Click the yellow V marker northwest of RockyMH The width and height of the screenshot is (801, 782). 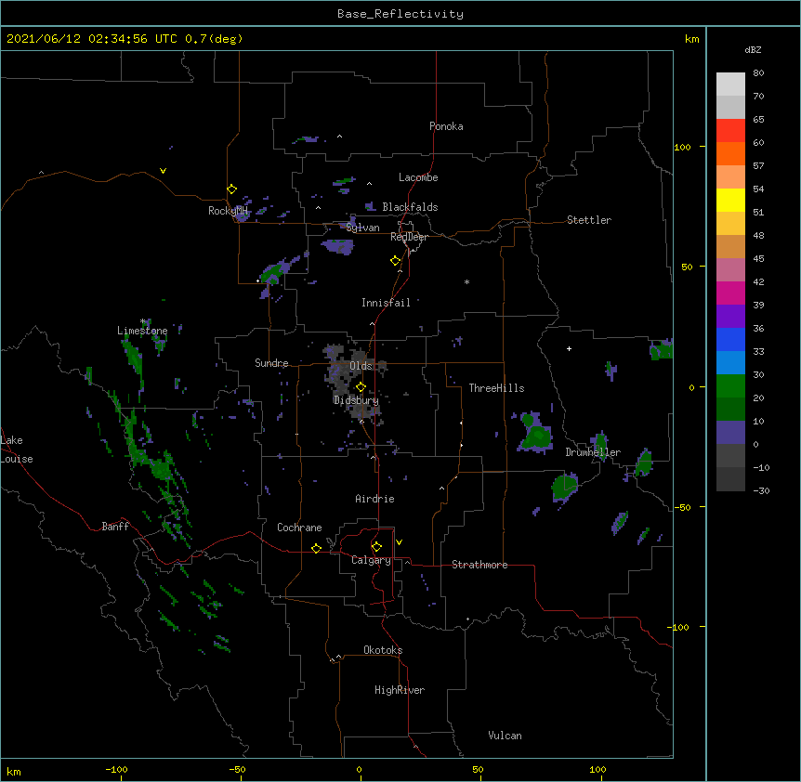click(x=163, y=171)
